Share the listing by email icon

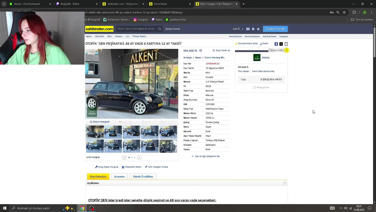(286, 44)
